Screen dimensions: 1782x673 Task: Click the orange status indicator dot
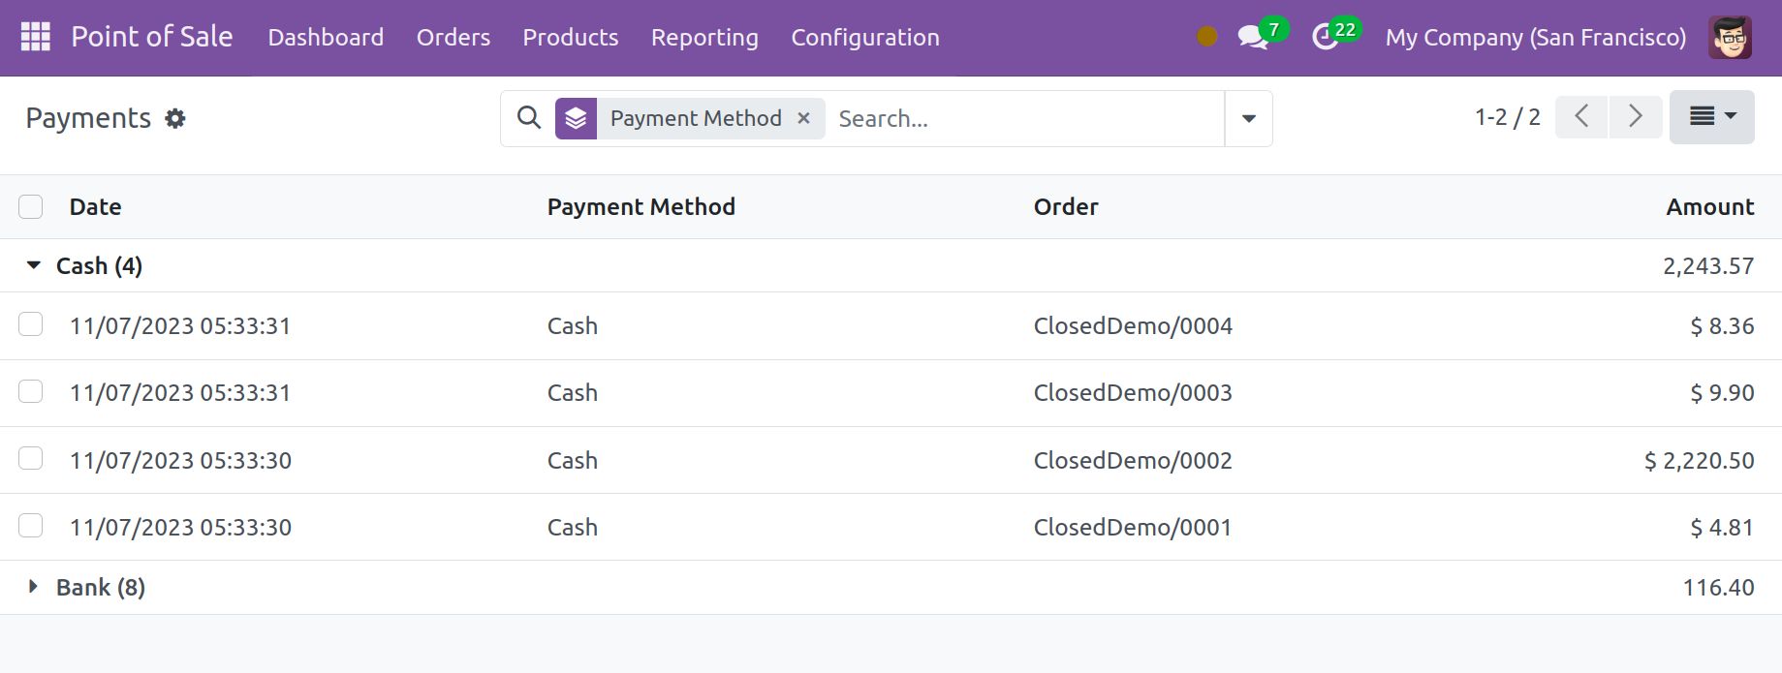click(x=1206, y=37)
